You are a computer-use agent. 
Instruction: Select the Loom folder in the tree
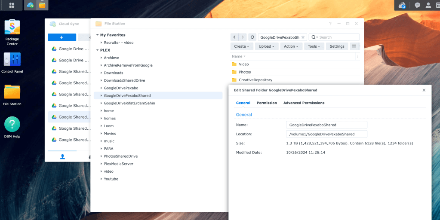(x=108, y=126)
